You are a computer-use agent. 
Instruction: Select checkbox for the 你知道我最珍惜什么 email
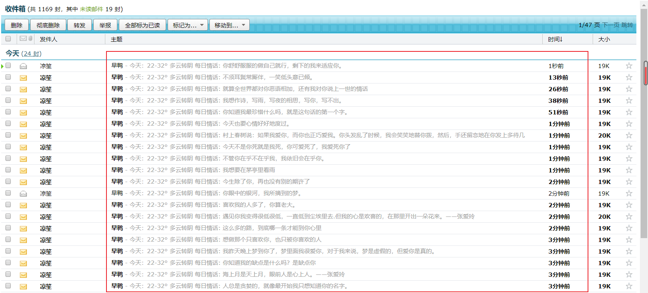tap(8, 112)
